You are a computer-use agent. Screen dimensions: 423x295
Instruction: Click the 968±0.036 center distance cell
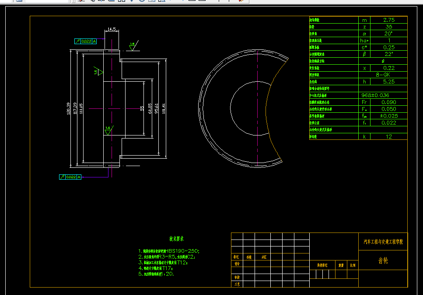383,95
